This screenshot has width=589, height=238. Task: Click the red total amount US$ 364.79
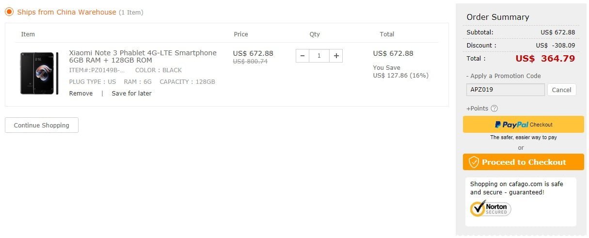[x=545, y=59]
